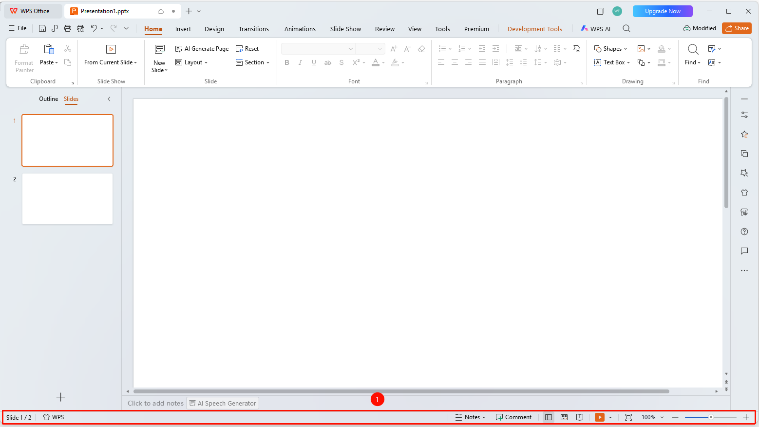Image resolution: width=759 pixels, height=427 pixels.
Task: Switch to slide sorter view icon
Action: pyautogui.click(x=564, y=417)
